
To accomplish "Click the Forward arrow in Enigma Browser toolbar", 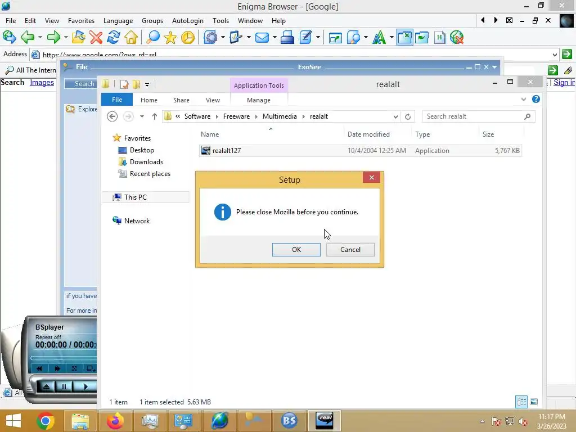I will tap(53, 37).
